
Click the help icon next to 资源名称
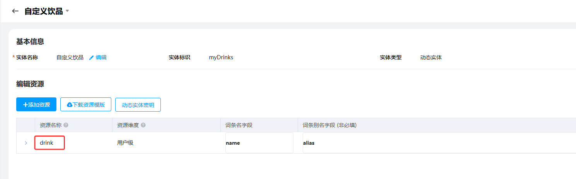tap(66, 125)
